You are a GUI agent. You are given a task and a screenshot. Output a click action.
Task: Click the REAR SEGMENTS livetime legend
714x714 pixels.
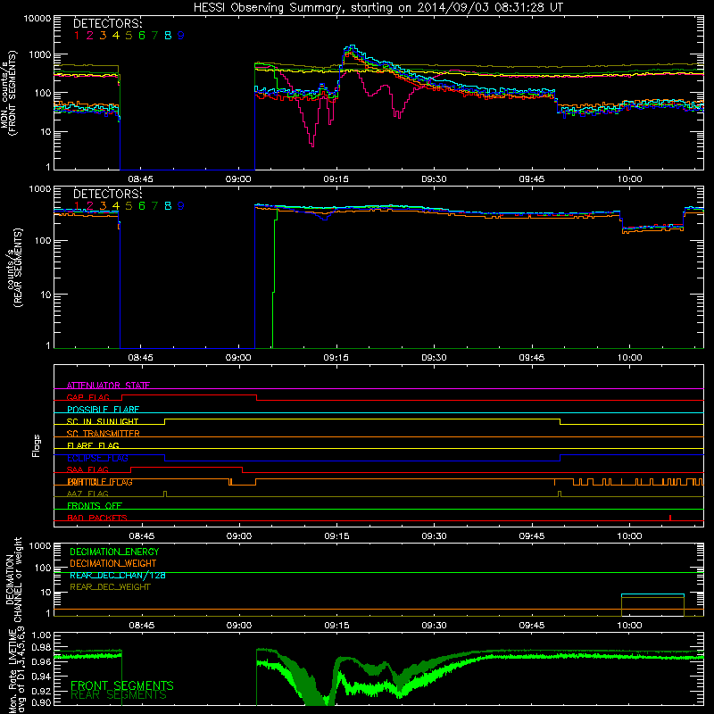(x=119, y=695)
